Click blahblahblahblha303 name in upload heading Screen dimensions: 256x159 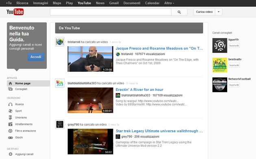(x=82, y=83)
